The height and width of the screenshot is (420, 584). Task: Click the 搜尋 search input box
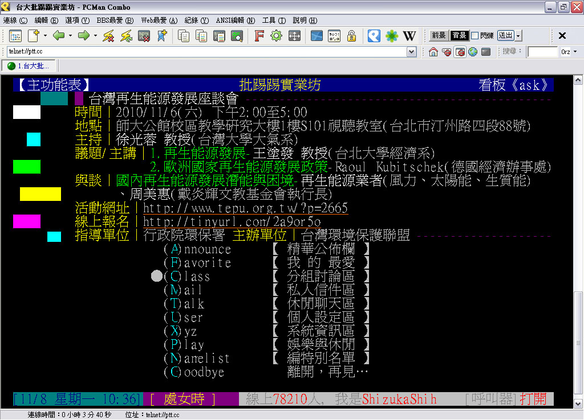[x=542, y=52]
